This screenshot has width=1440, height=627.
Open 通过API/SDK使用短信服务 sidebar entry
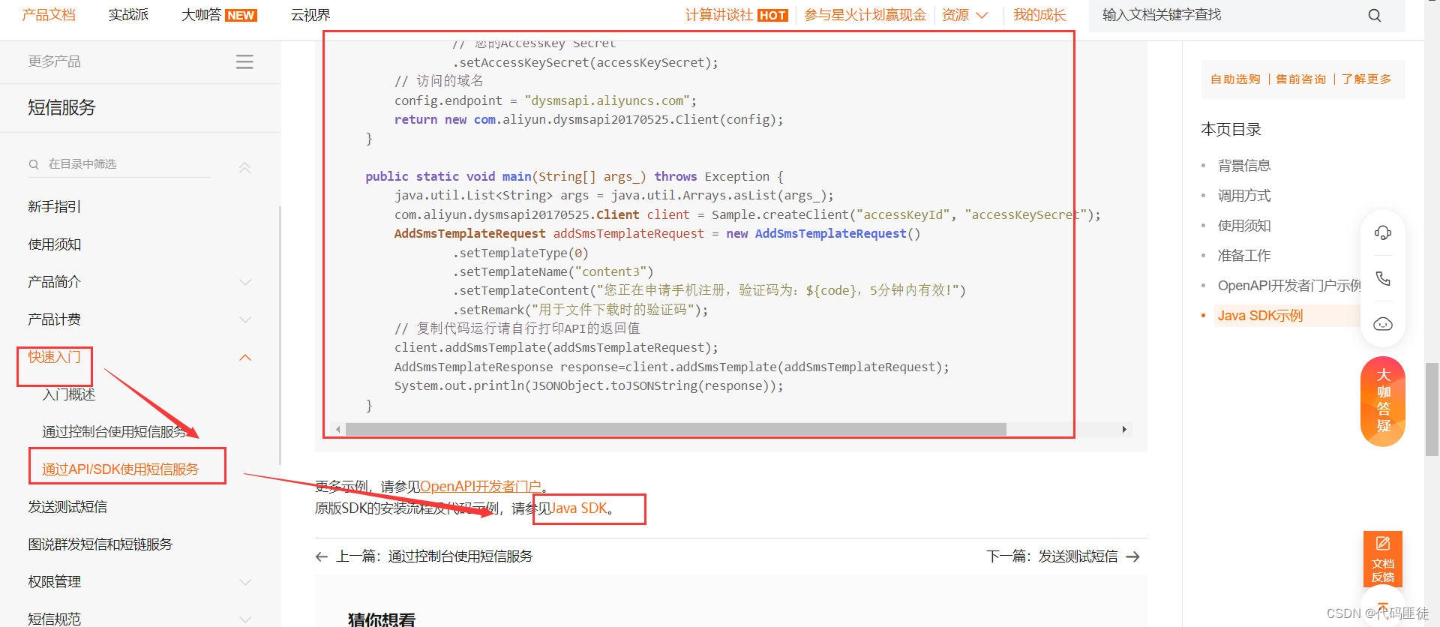pos(120,469)
